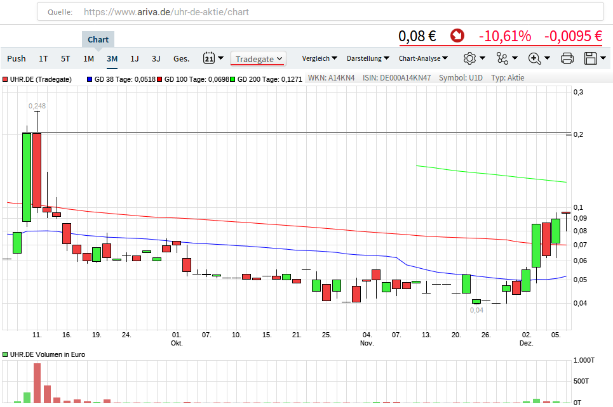Click the largest red volume bar

point(37,383)
